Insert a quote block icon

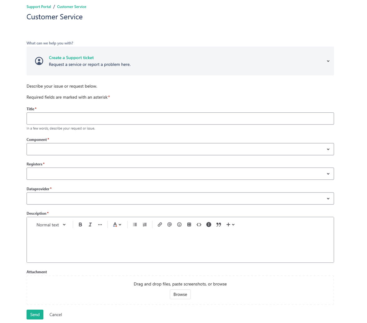(x=219, y=225)
